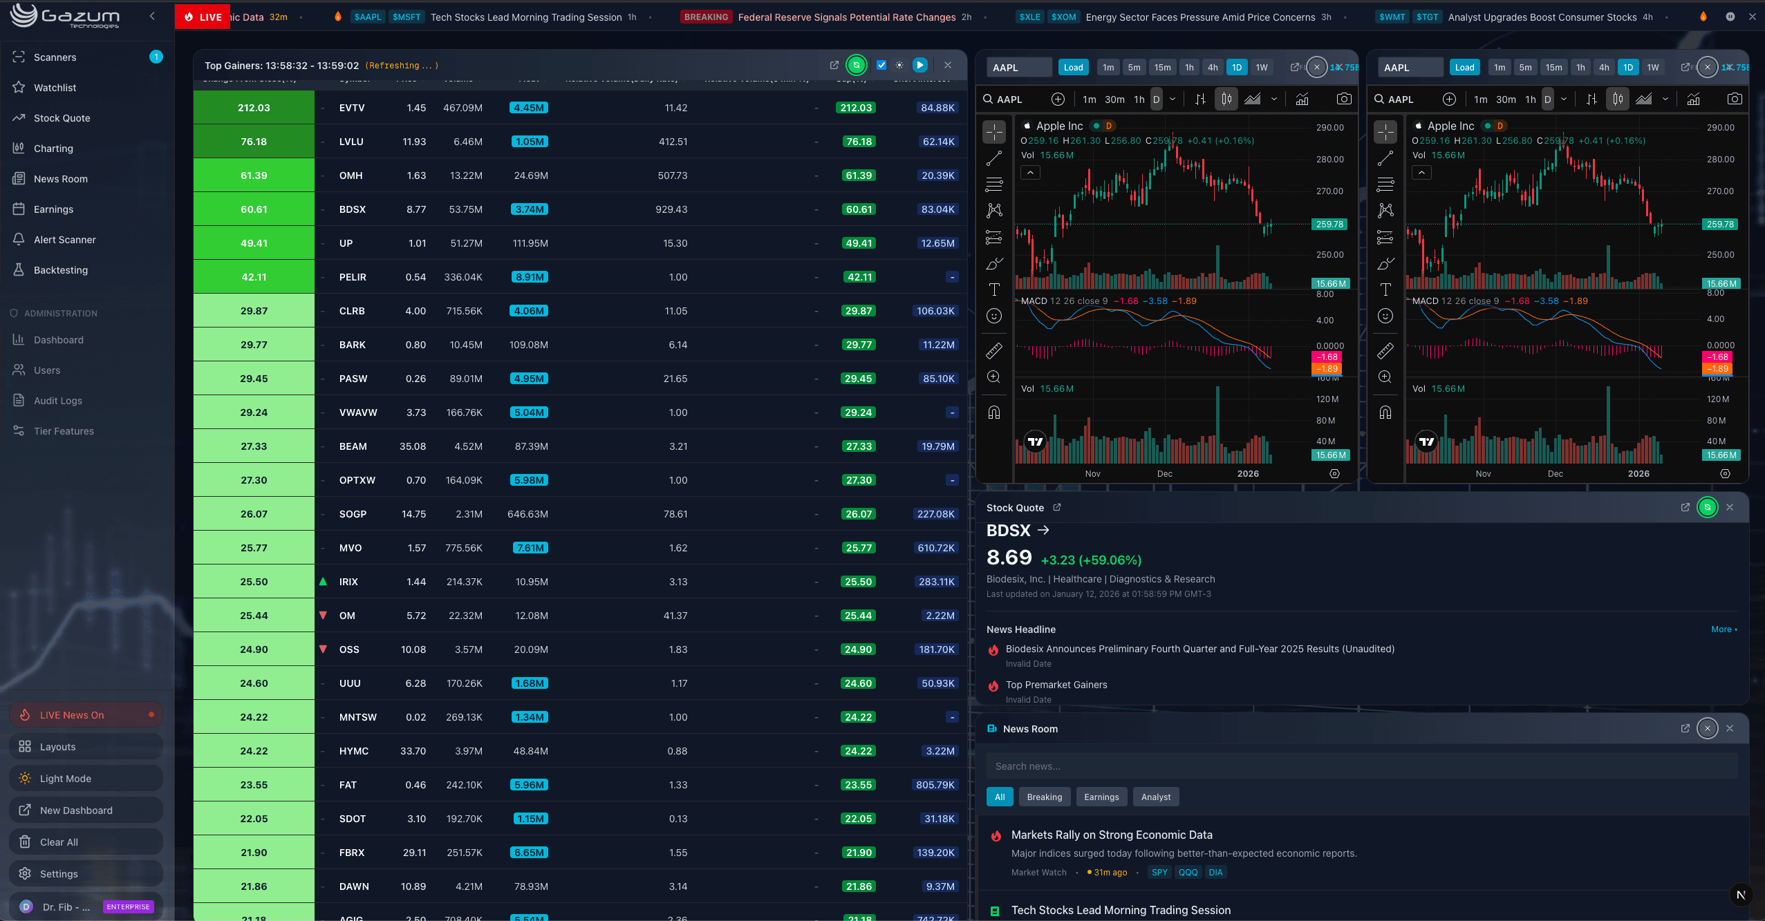This screenshot has width=1765, height=921.
Task: Toggle LIVE News On switch
Action: pos(86,714)
